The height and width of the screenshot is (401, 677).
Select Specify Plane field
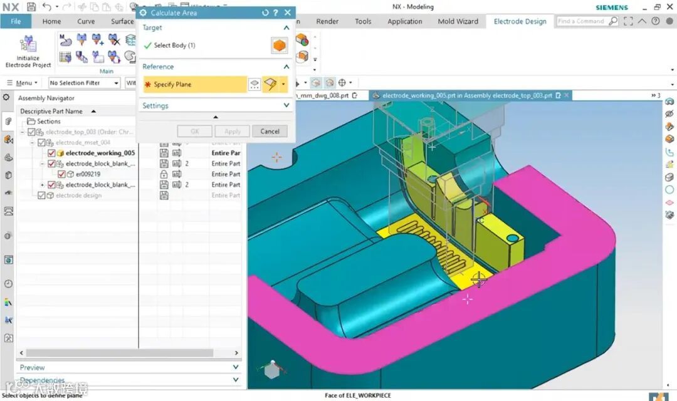click(195, 85)
